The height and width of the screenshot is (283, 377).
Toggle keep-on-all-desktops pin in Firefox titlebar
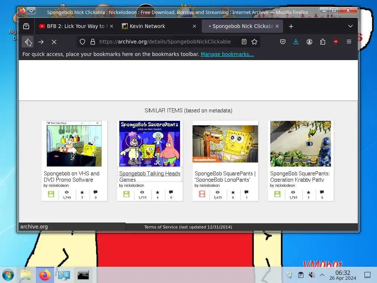click(x=31, y=11)
